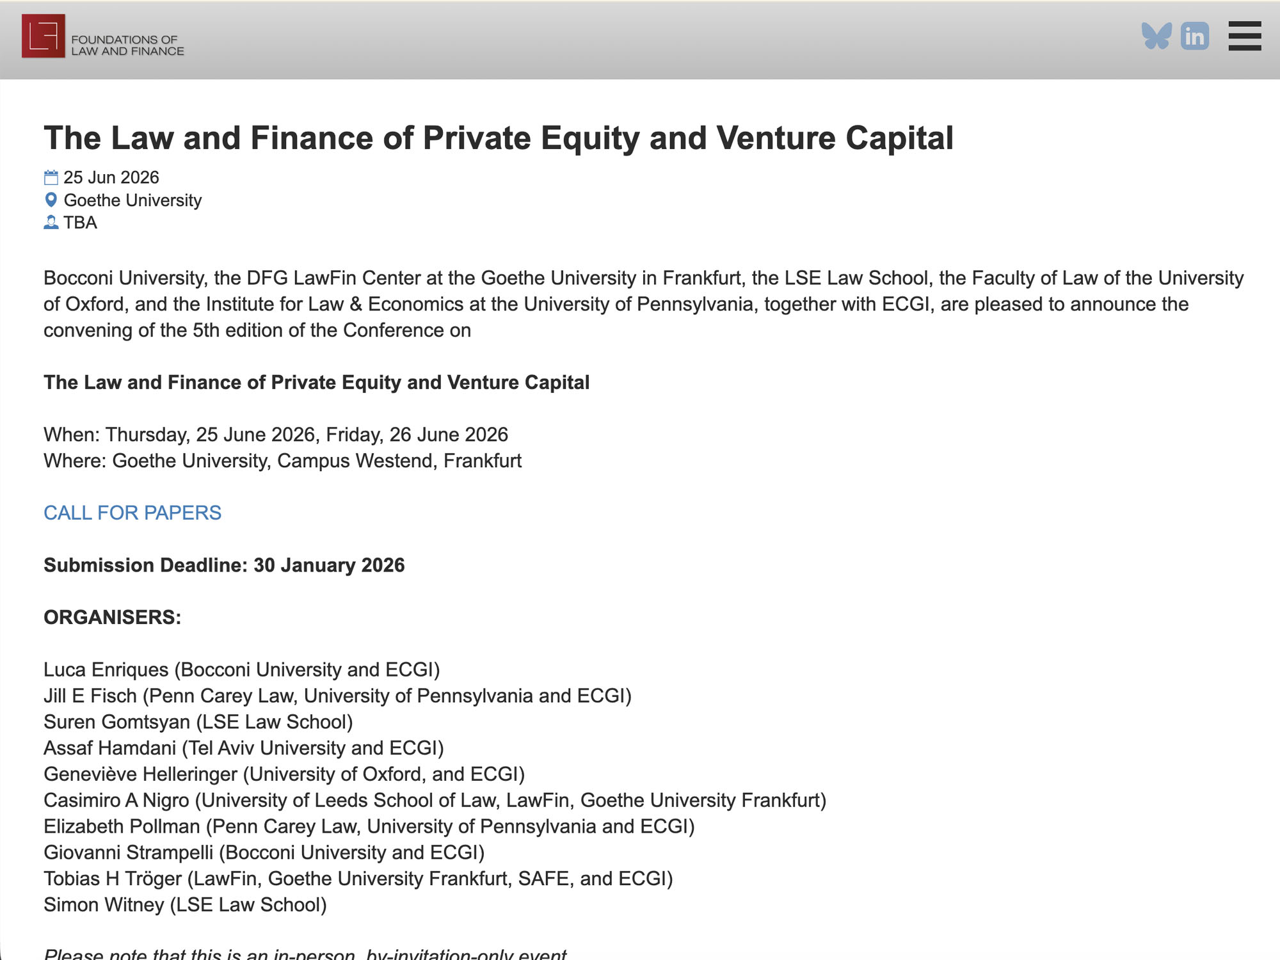Click the Goethe University location text
The height and width of the screenshot is (960, 1280).
pos(133,200)
